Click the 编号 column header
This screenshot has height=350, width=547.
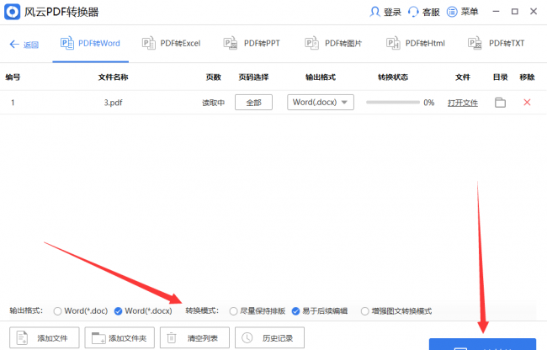tap(13, 77)
